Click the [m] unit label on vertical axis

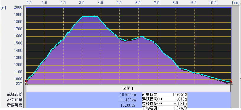[x=3, y=8]
